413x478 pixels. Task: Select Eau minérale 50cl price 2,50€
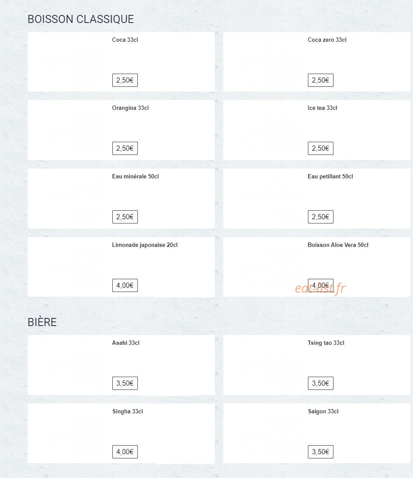click(x=125, y=217)
